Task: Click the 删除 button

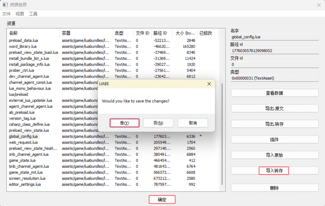Action: pos(274,188)
